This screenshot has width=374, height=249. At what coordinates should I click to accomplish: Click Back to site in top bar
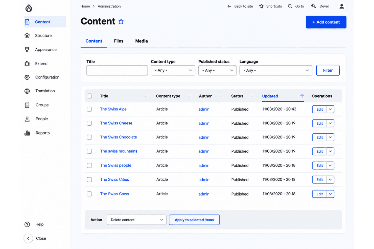pos(240,6)
